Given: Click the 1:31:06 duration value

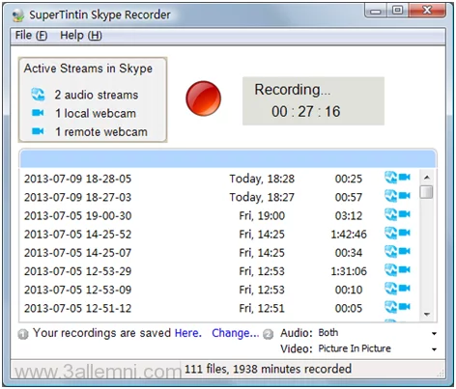Looking at the screenshot, I should [x=349, y=271].
